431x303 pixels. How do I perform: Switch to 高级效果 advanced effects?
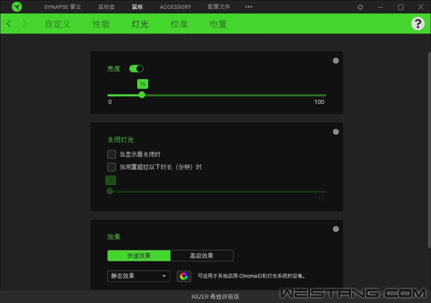[x=202, y=256]
